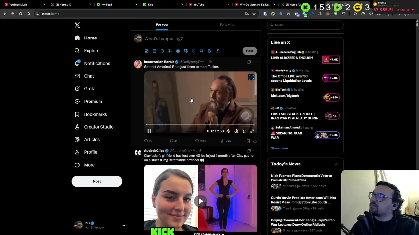Seek on the video progress bar
The height and width of the screenshot is (235, 419).
coord(200,124)
